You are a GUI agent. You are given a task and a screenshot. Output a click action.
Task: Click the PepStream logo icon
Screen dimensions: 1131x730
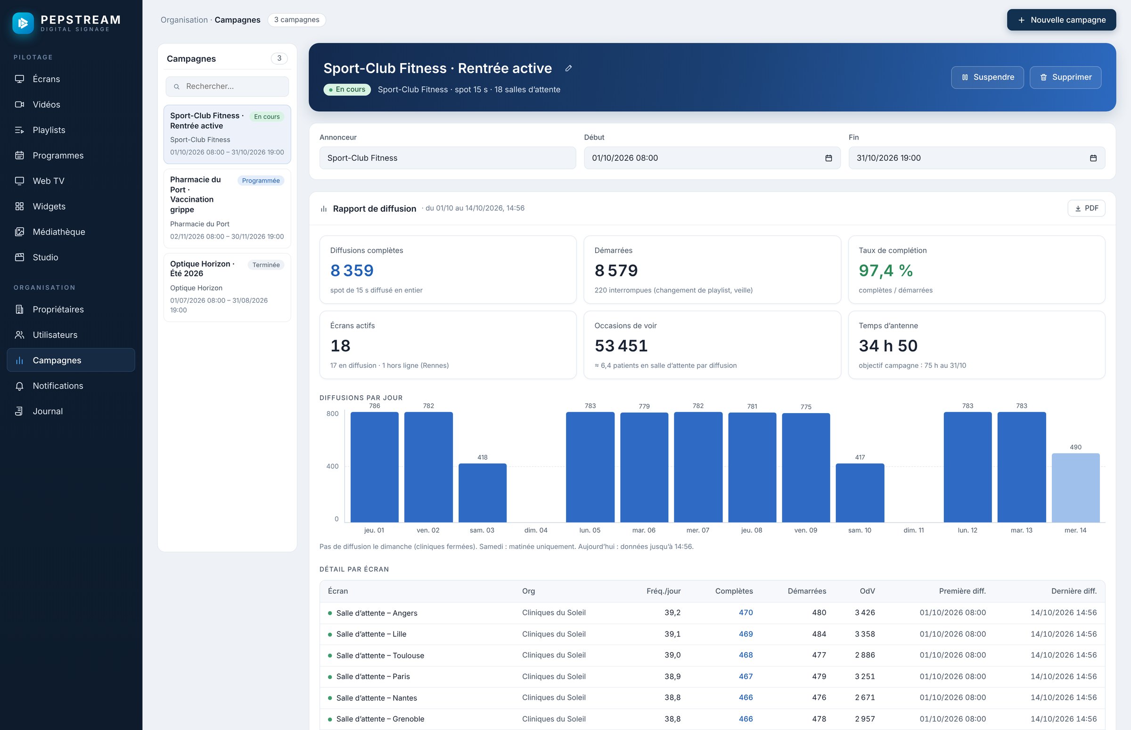[23, 23]
